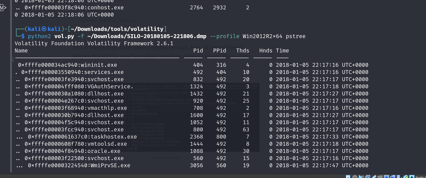Click the vertical scrollbar left of the terminal
Screen dimensions: 426x178
coord(11,83)
